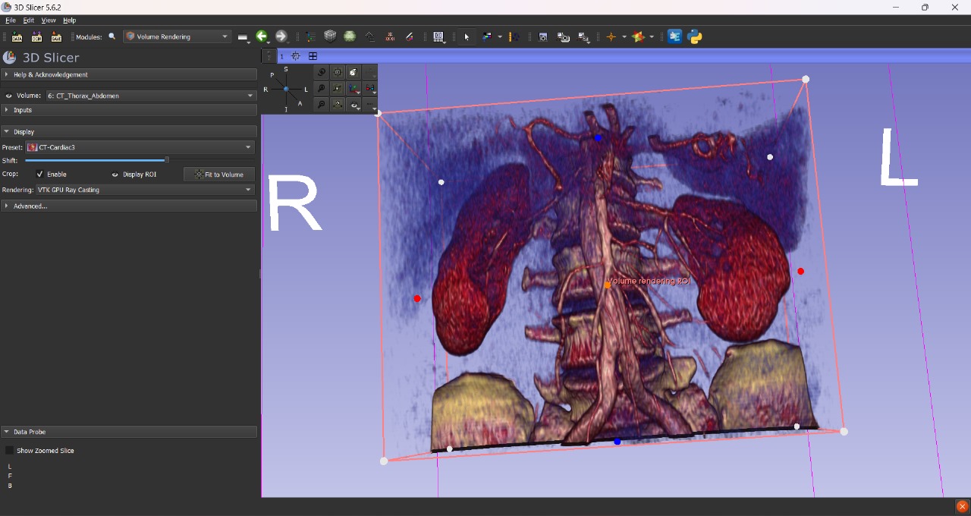Click the Fit to Volume button
The height and width of the screenshot is (516, 971).
coord(219,175)
